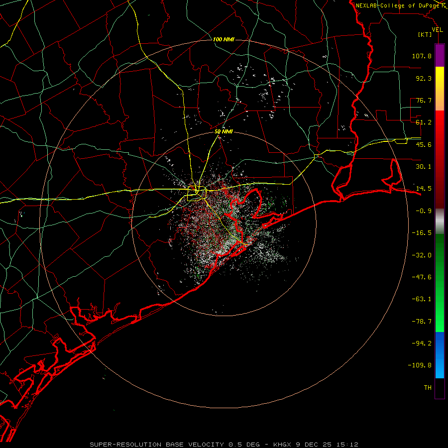Screen dimensions: 448x448
Task: Click the 30.1 velocity scale value
Action: [x=424, y=167]
